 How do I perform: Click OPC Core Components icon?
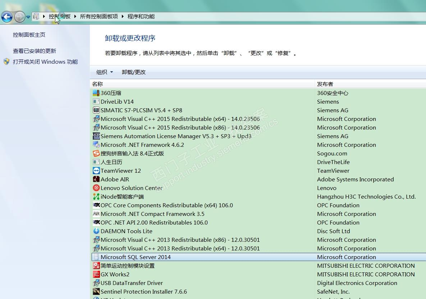(96, 205)
